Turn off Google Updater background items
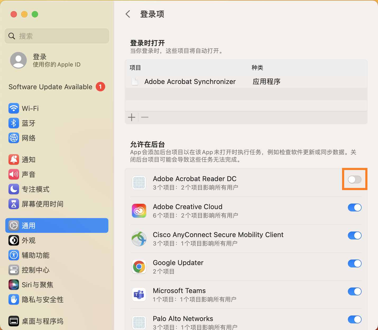Screen dimensions: 378x330 click(354, 263)
